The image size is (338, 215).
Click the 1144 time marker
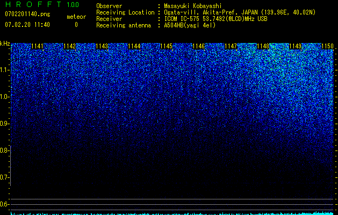(x=134, y=46)
